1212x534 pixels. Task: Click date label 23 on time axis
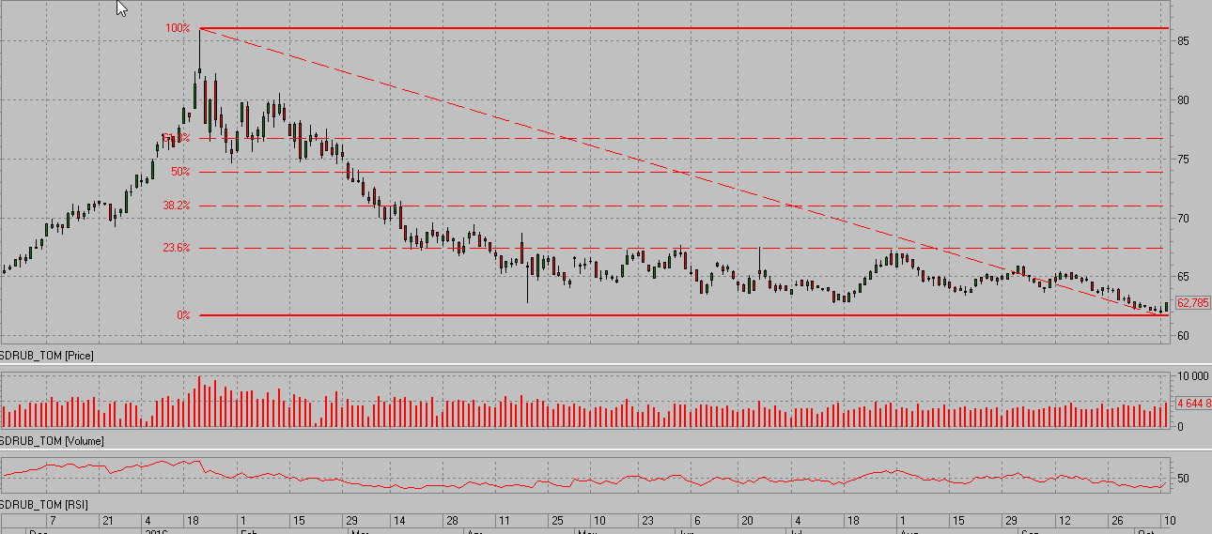(647, 520)
